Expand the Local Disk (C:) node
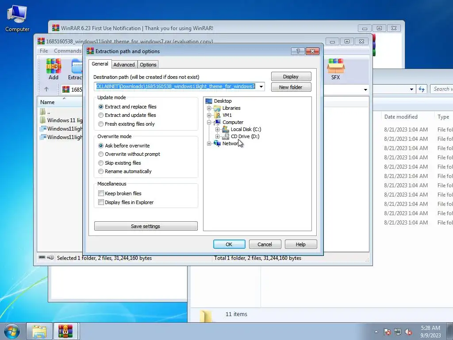453x340 pixels. (217, 129)
